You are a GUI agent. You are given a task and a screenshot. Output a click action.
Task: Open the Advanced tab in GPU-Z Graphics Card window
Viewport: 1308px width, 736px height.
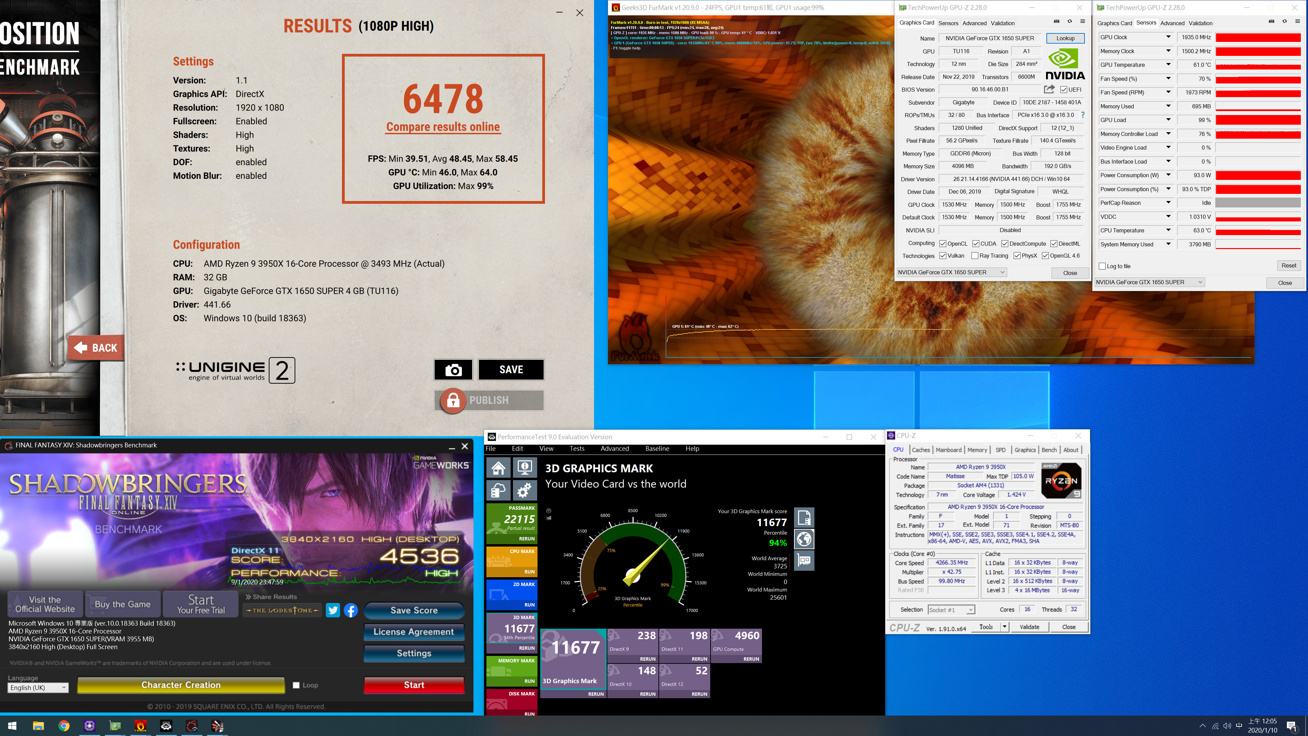point(975,24)
